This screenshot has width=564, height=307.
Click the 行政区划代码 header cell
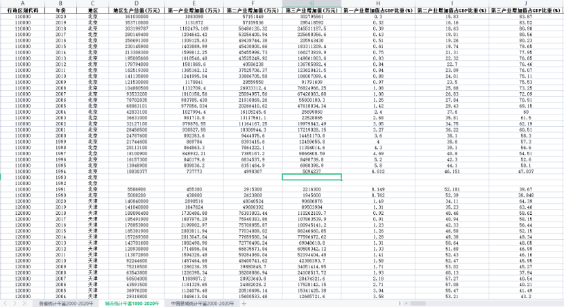22,10
